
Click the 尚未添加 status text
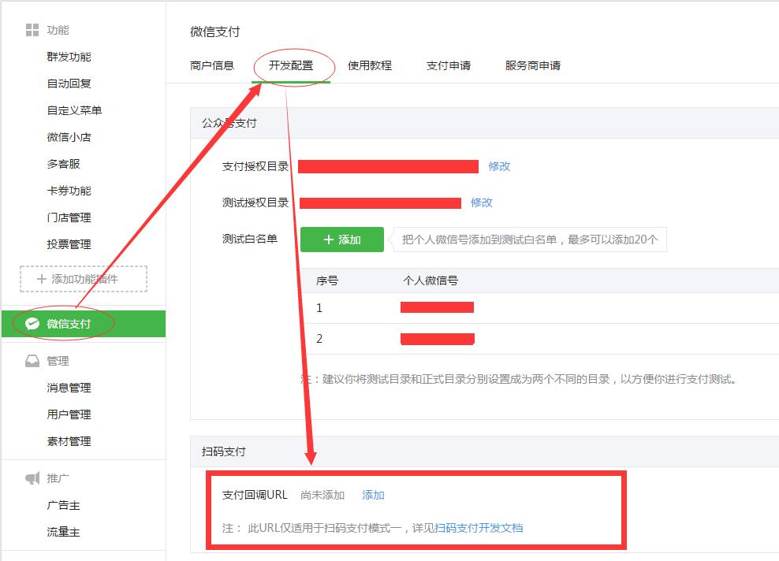pos(322,495)
